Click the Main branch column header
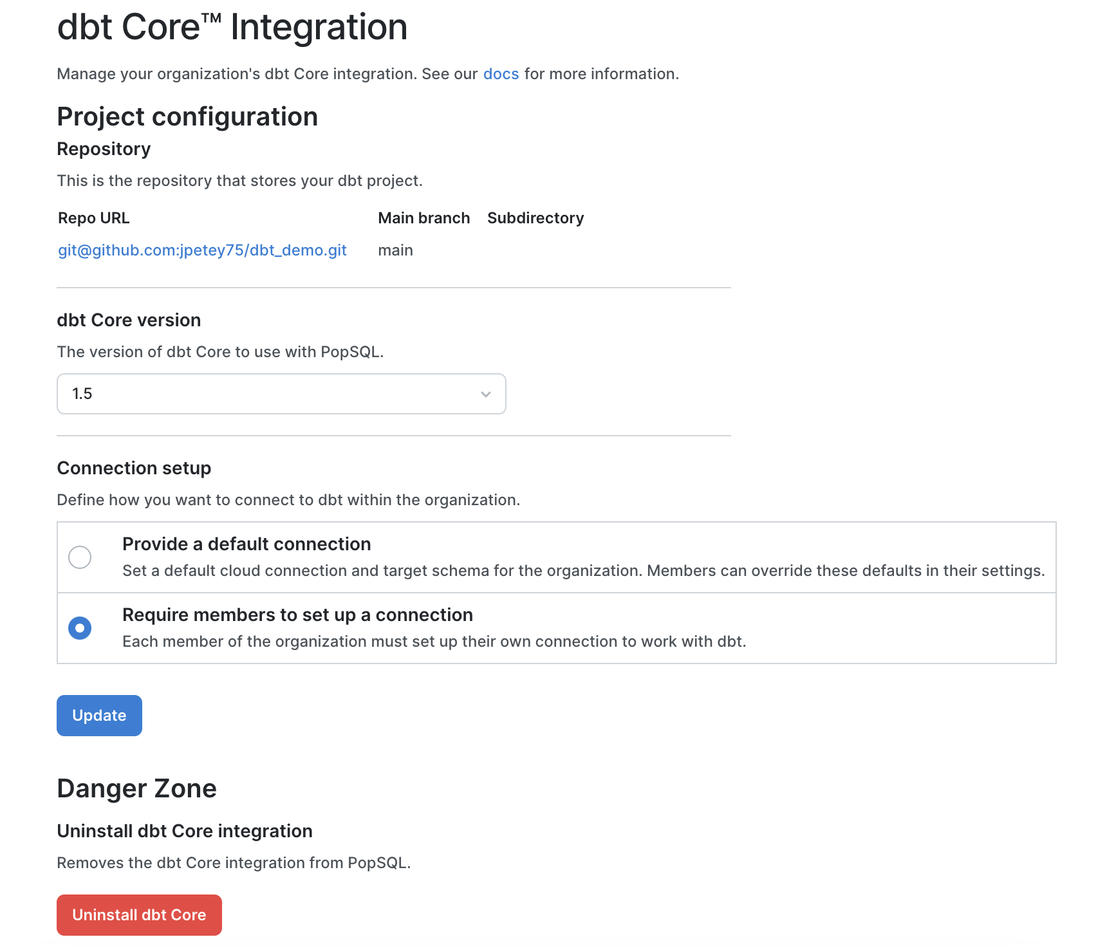The width and height of the screenshot is (1116, 946). pos(423,218)
